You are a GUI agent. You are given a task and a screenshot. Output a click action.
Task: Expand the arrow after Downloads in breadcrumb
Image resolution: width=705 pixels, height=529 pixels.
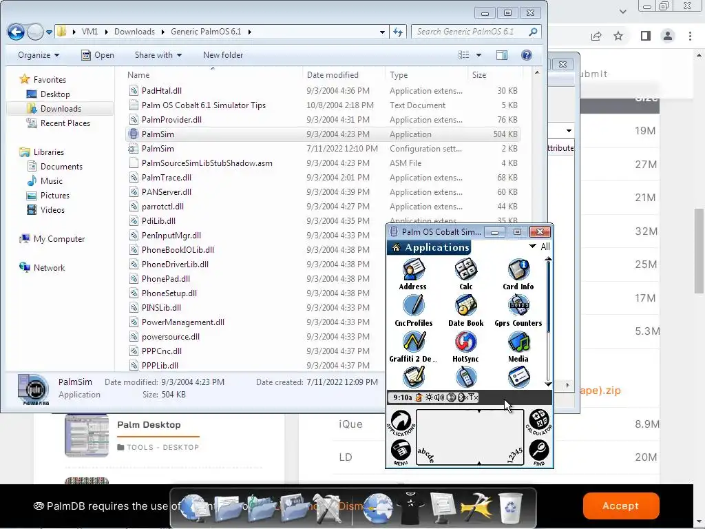pos(162,32)
